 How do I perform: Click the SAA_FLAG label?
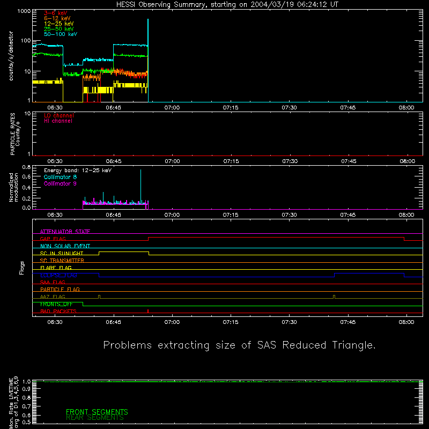pyautogui.click(x=53, y=282)
